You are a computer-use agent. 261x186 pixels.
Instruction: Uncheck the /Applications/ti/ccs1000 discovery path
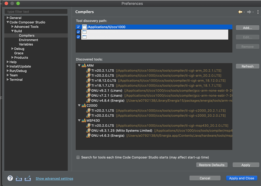pos(78,27)
